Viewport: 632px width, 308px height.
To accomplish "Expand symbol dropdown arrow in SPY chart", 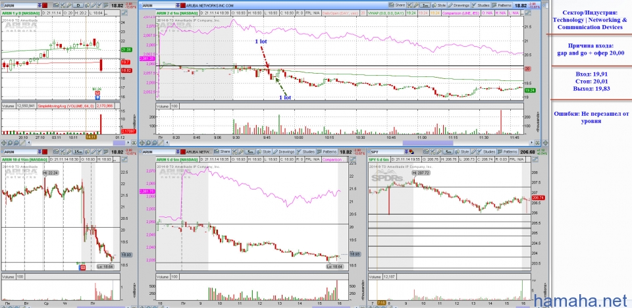I will [x=406, y=151].
